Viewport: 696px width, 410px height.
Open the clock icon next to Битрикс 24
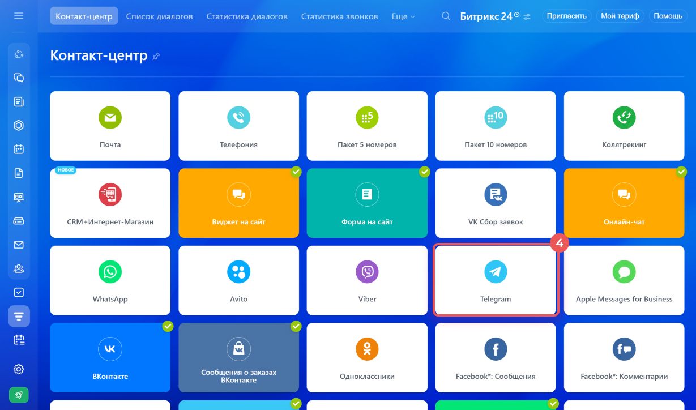516,15
